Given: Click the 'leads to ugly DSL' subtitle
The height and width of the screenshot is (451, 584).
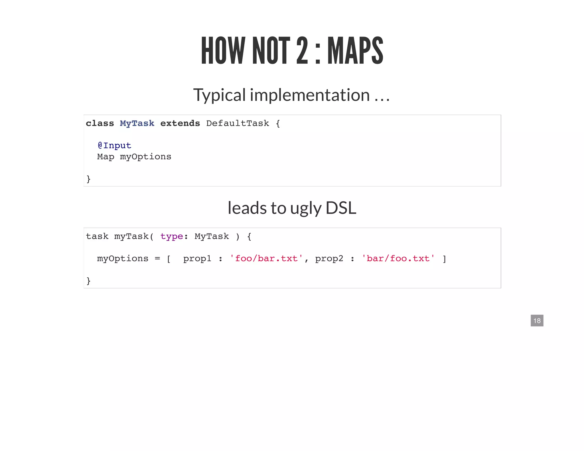Looking at the screenshot, I should coord(292,208).
